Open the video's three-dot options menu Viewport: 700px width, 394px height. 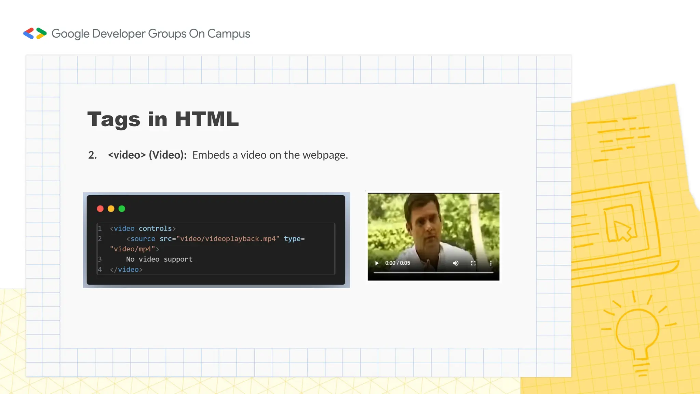[490, 263]
